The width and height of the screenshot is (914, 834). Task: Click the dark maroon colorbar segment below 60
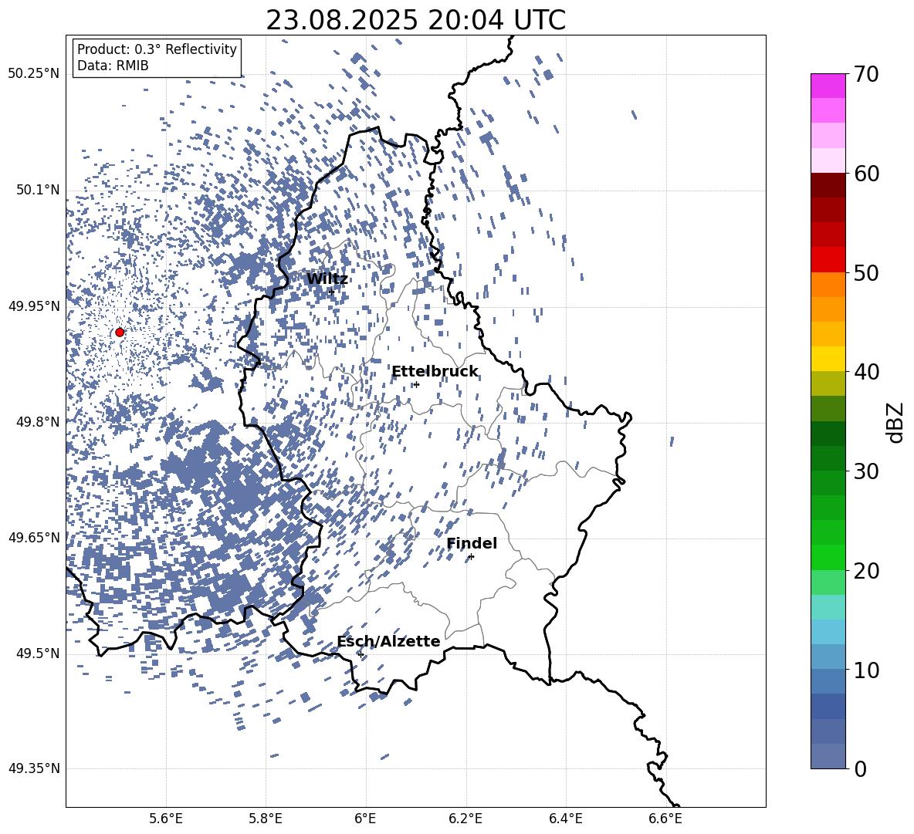click(x=828, y=185)
